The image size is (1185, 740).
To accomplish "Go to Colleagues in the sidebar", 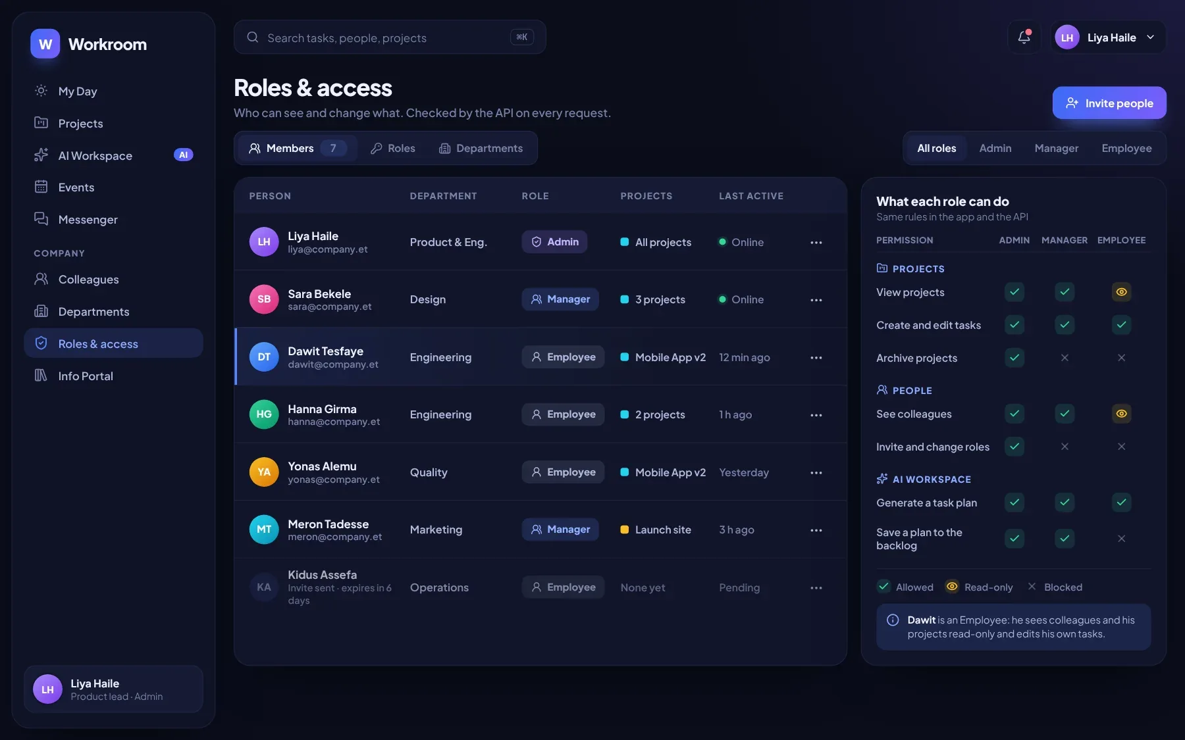I will (113, 280).
